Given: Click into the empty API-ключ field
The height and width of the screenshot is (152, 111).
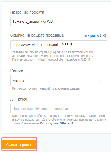Looking at the screenshot, I should click(59, 109).
